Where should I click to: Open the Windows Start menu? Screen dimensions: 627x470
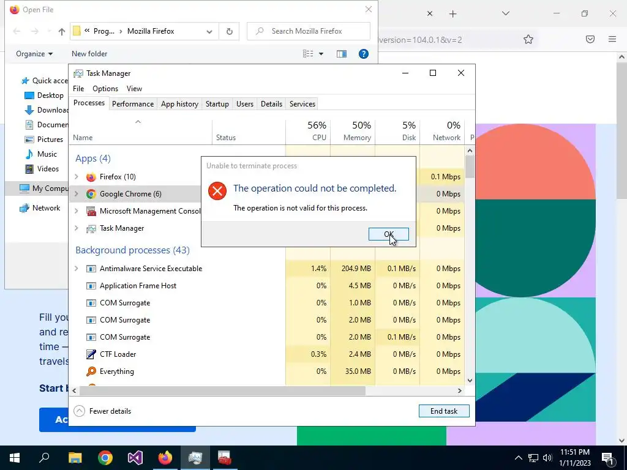[15, 458]
